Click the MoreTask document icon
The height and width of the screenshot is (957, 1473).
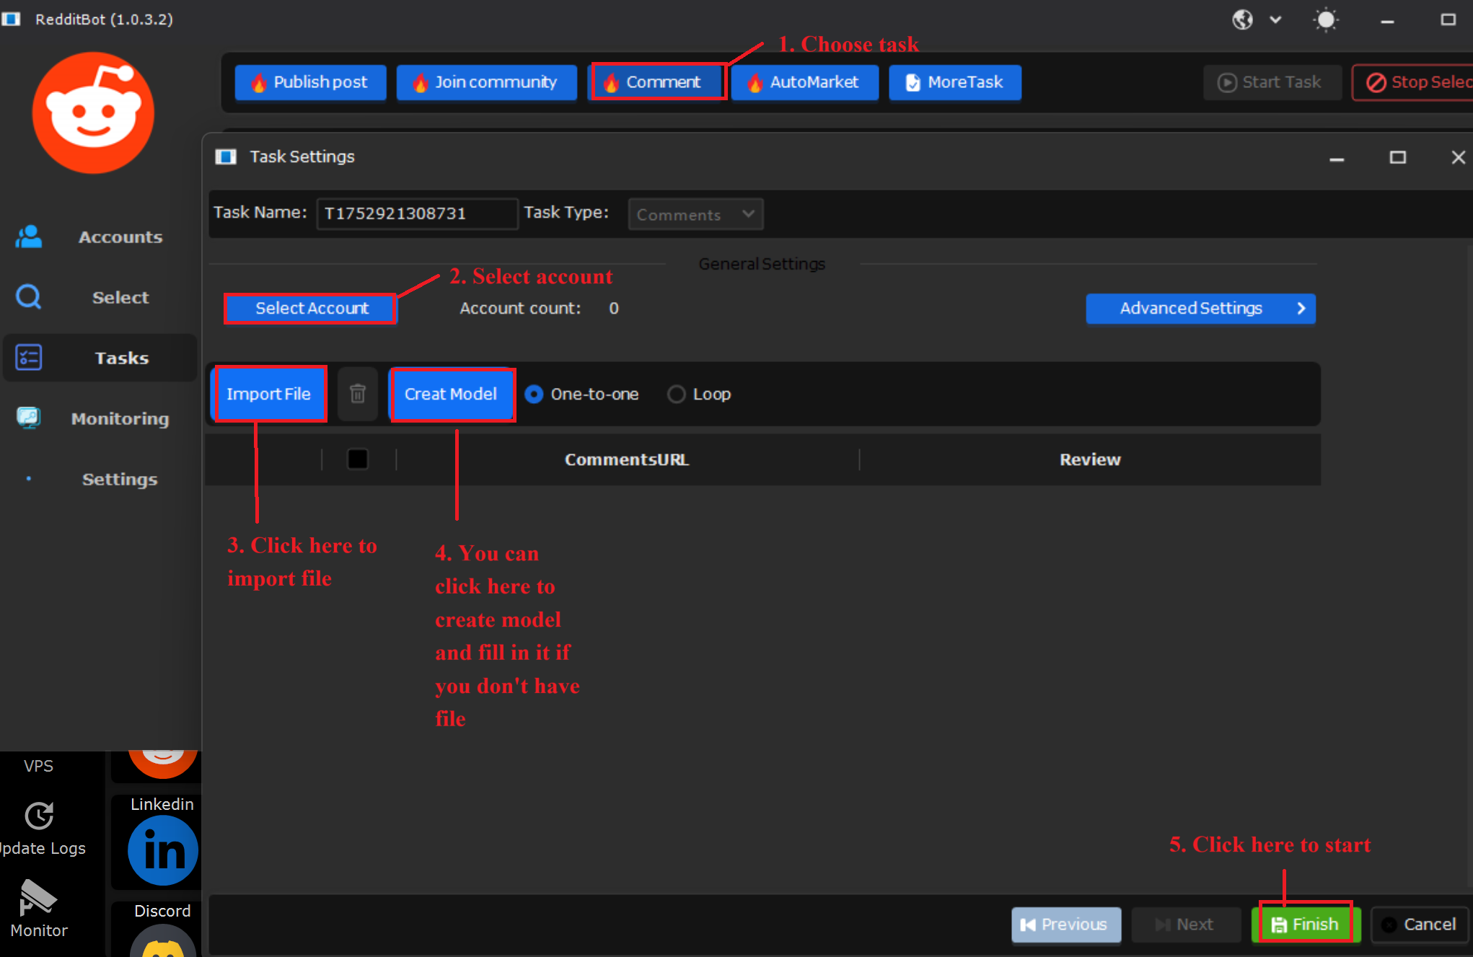coord(913,82)
